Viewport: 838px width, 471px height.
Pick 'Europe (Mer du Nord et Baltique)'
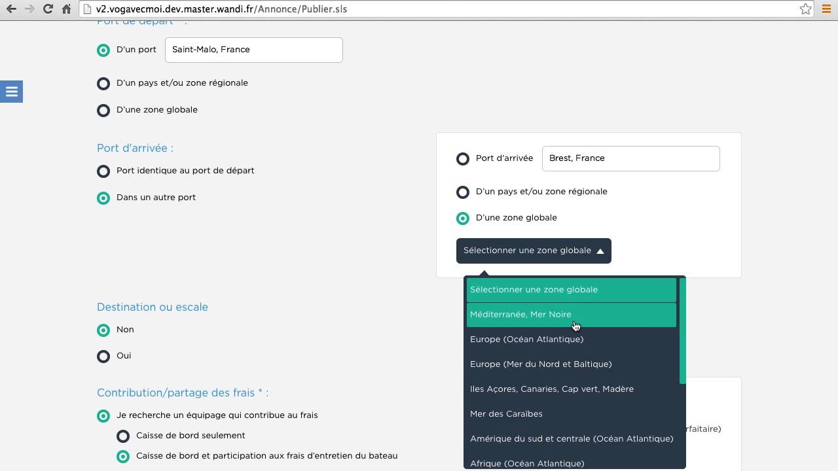[571, 364]
